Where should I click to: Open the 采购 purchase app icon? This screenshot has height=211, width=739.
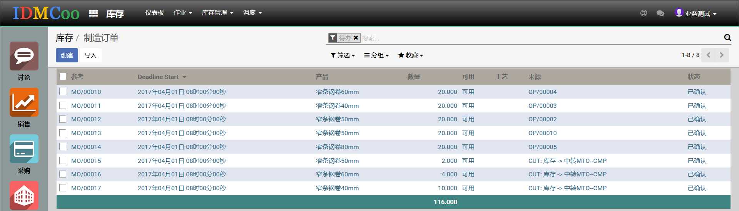24,149
